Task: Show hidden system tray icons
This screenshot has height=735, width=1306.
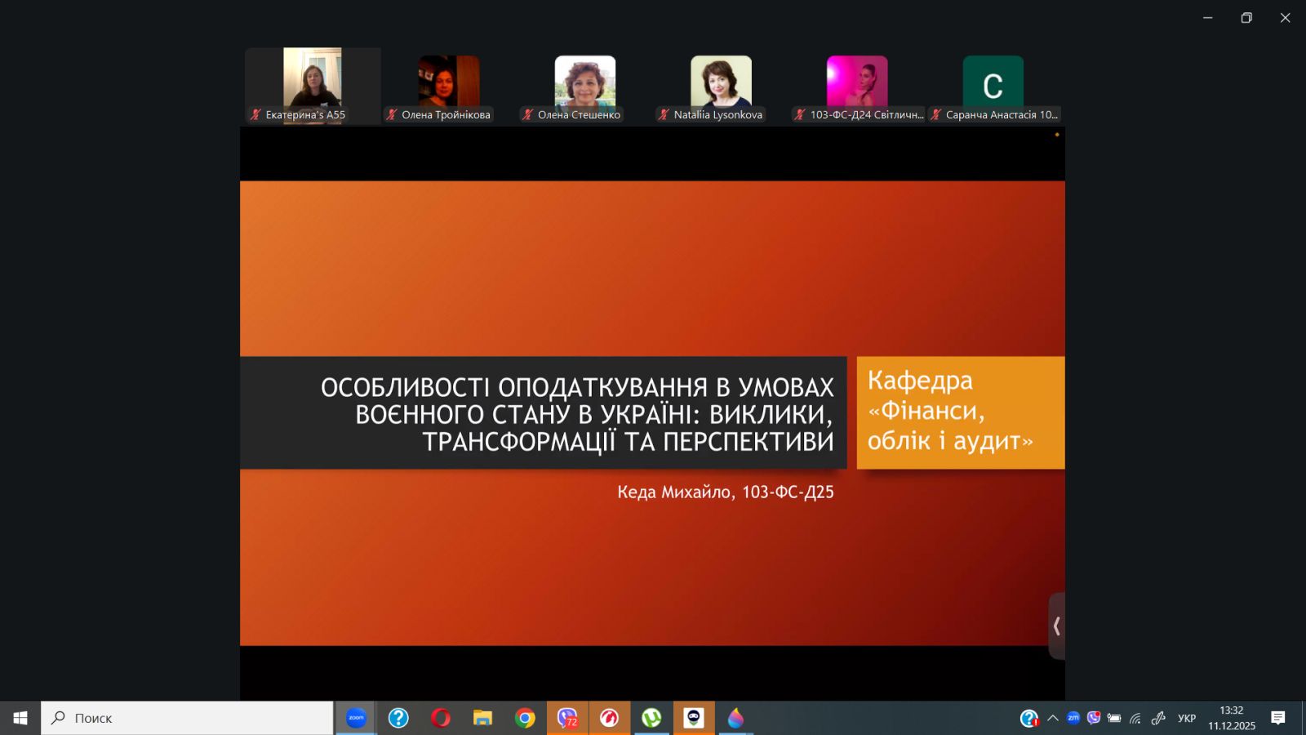Action: [1053, 719]
